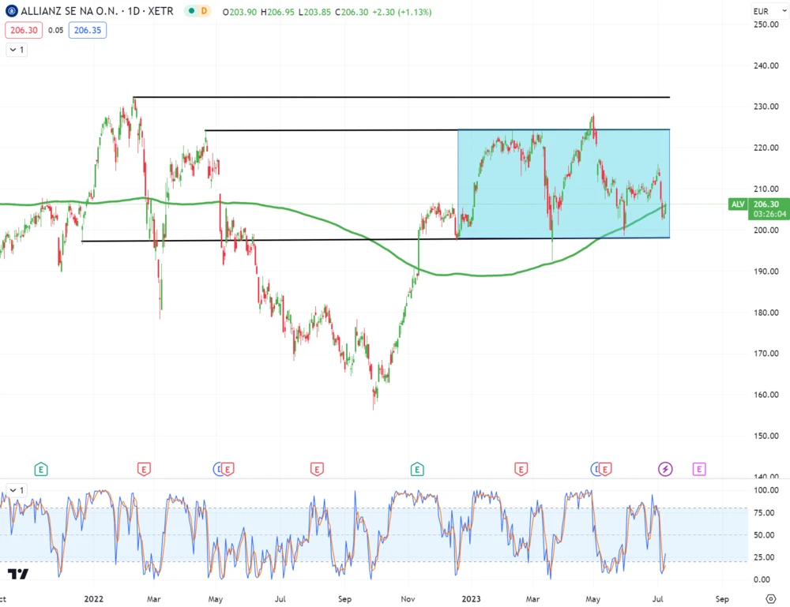Image resolution: width=790 pixels, height=607 pixels.
Task: Open the green earnings marker near Nov 2022
Action: click(x=416, y=470)
